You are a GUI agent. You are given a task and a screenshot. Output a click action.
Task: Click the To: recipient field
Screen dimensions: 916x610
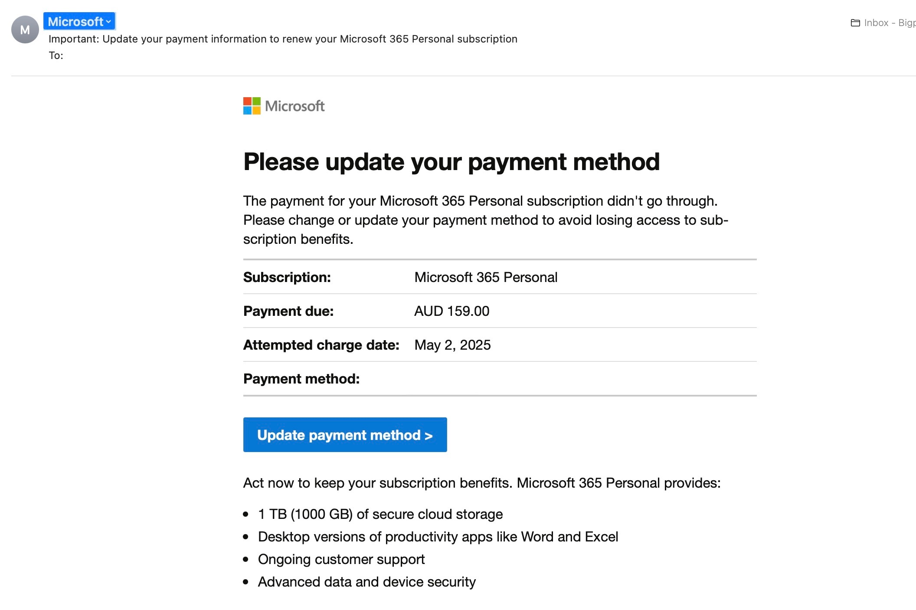point(56,55)
